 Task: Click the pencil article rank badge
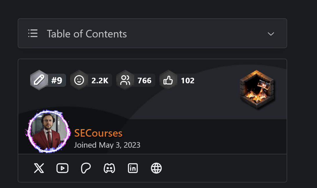click(x=39, y=80)
